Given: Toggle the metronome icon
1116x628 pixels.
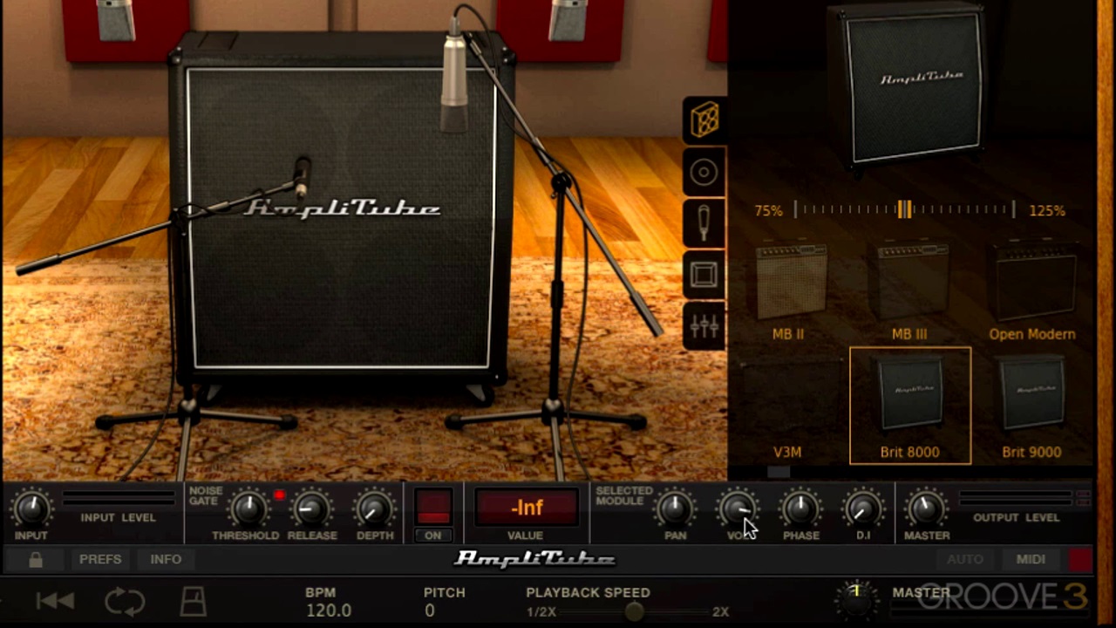Looking at the screenshot, I should coord(193,601).
